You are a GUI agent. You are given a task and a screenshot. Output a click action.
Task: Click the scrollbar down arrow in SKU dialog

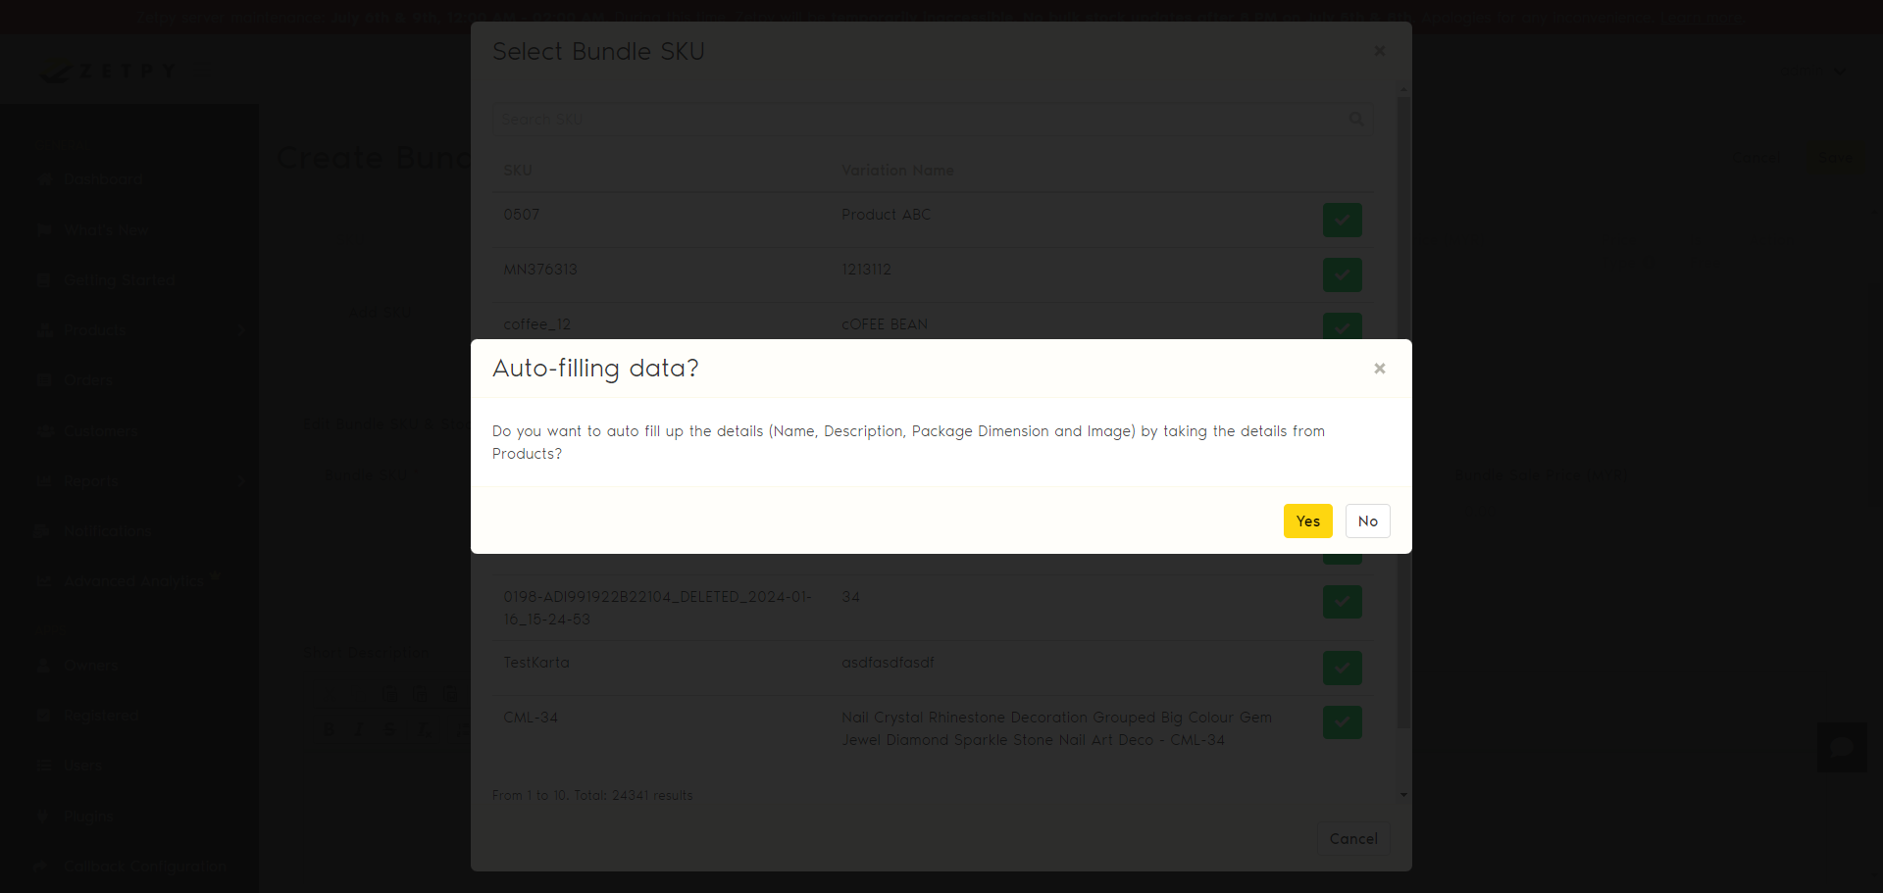[1403, 794]
